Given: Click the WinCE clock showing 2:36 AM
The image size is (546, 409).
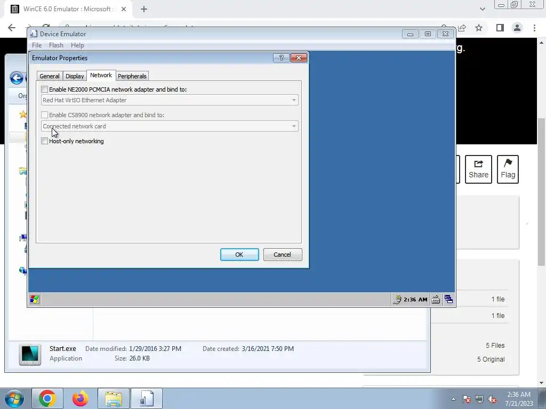Looking at the screenshot, I should tap(415, 299).
